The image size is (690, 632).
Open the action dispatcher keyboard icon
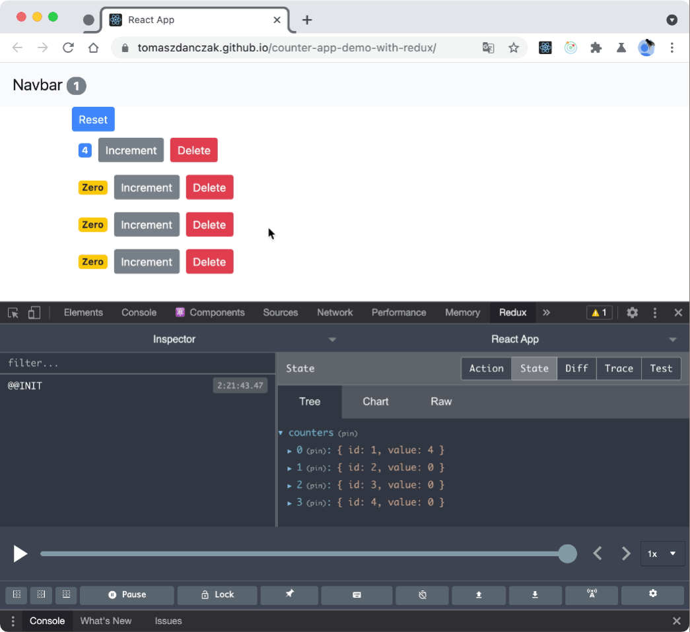(356, 594)
